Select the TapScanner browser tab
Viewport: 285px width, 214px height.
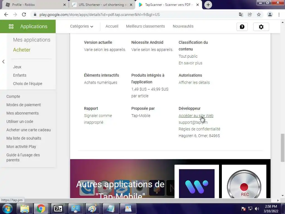[x=168, y=5]
